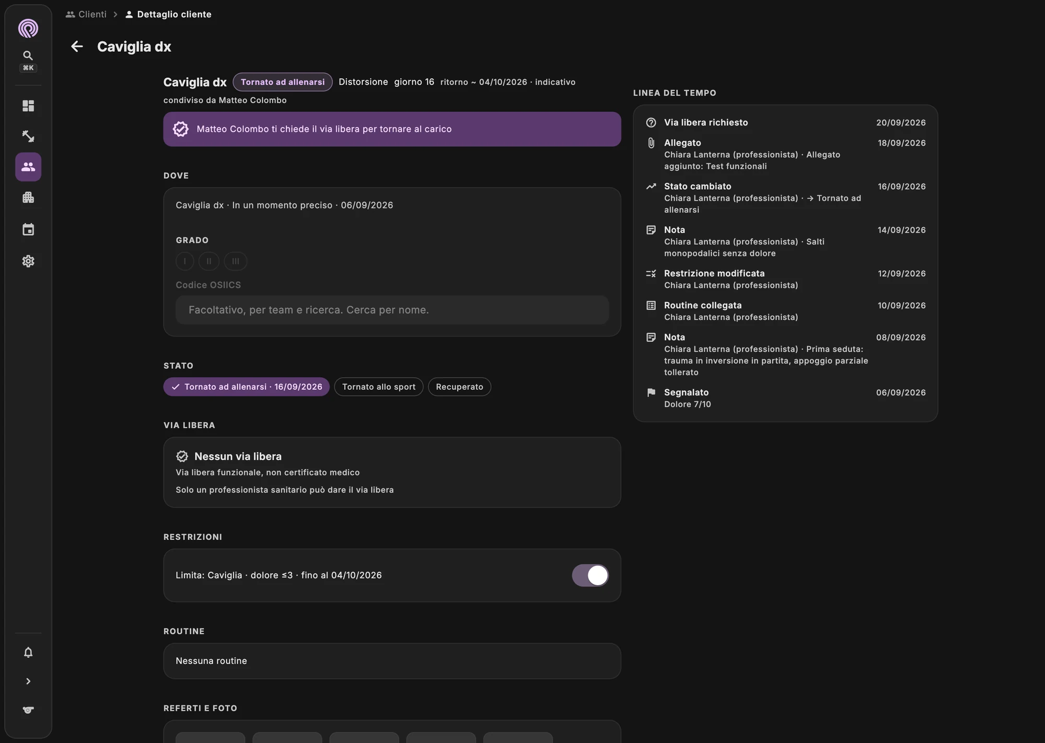The width and height of the screenshot is (1045, 743).
Task: Click the Clienti breadcrumb
Action: (x=86, y=14)
